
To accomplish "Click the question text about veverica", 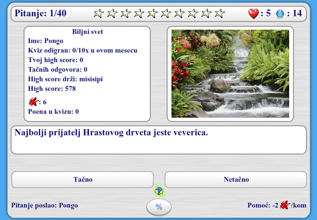I will (x=111, y=132).
